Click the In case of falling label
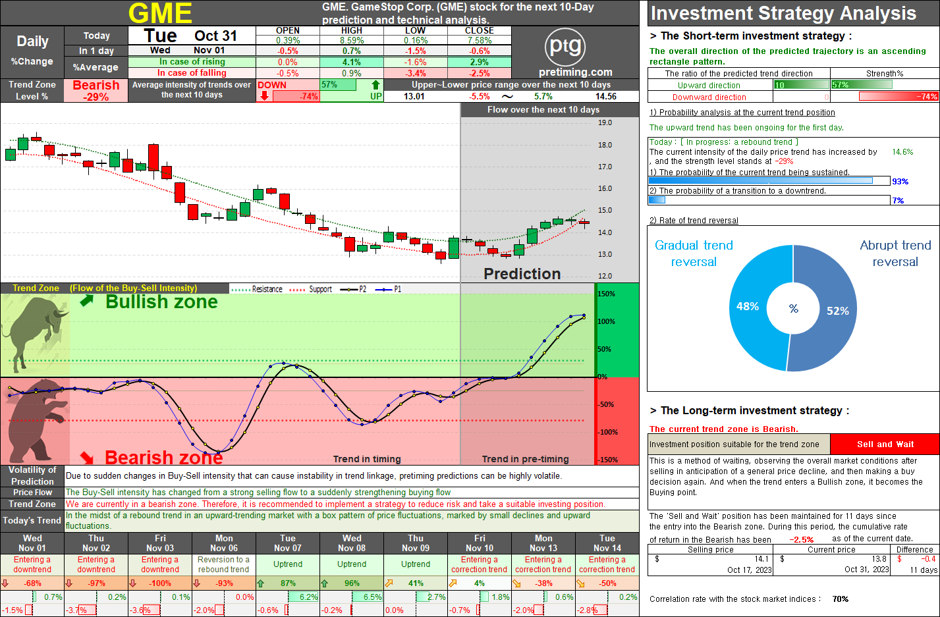Viewport: 940px width, 617px height. tap(192, 73)
